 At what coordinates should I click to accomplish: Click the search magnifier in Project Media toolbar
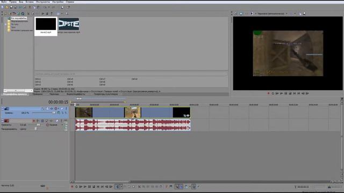[67, 13]
